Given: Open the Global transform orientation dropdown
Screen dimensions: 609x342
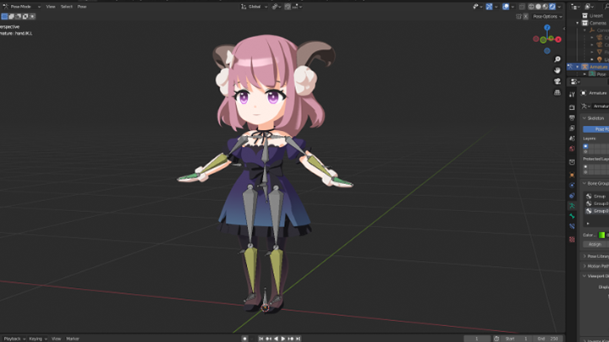Looking at the screenshot, I should (x=254, y=7).
